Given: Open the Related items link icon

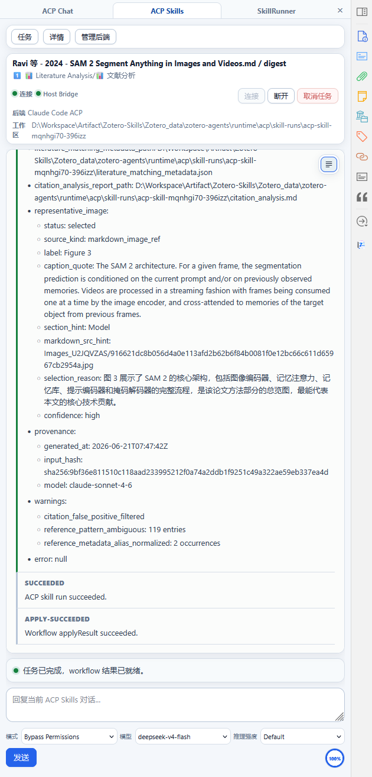Looking at the screenshot, I should (x=362, y=156).
